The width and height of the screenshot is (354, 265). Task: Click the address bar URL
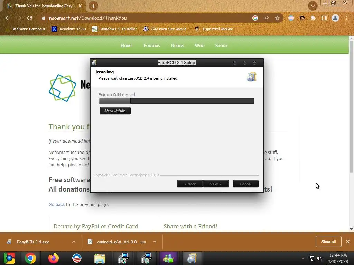tap(87, 18)
